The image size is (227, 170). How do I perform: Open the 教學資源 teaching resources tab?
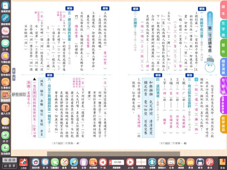(222, 127)
